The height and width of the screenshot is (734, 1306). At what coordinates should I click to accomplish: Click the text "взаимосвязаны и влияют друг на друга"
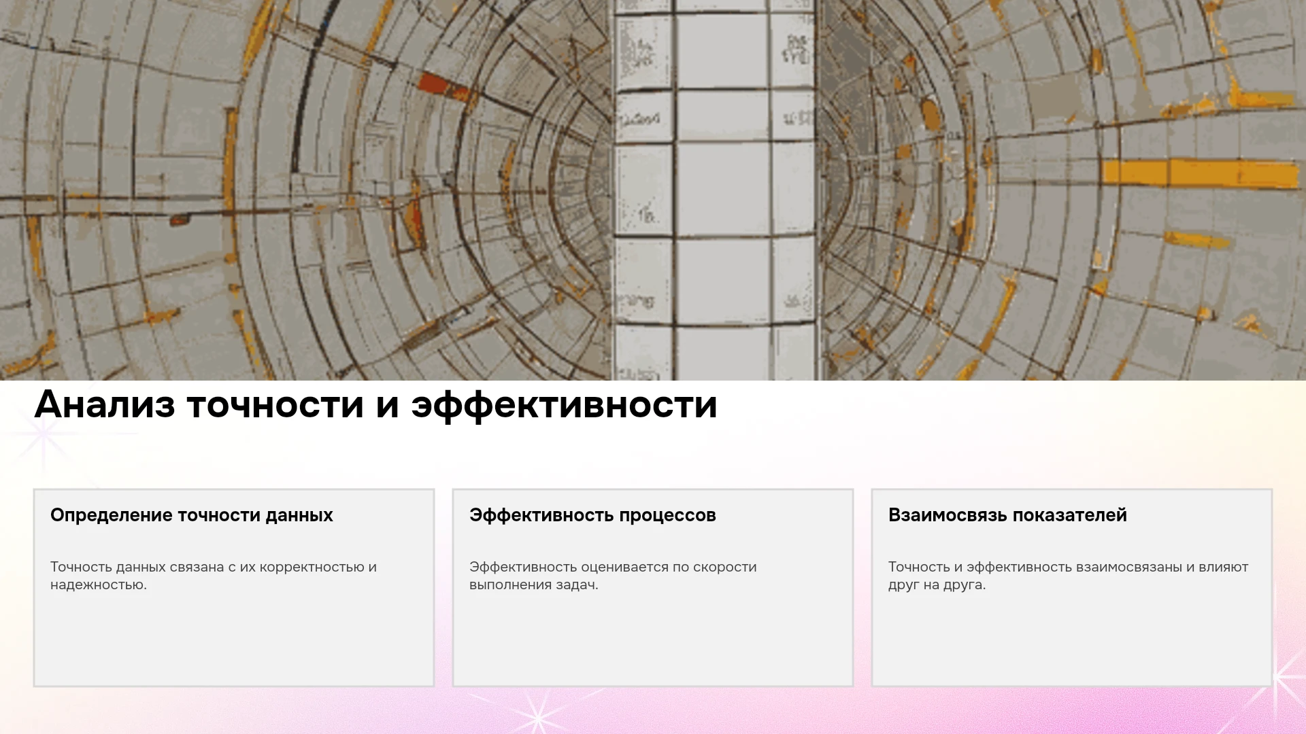[x=1068, y=576]
